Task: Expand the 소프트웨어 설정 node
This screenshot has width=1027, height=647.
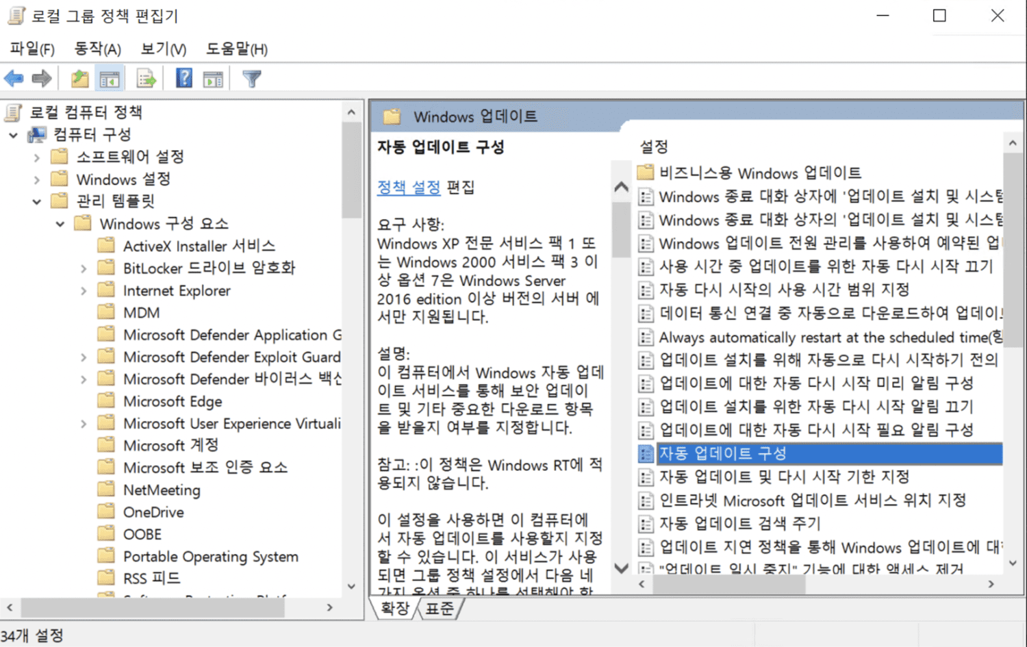Action: tap(37, 157)
